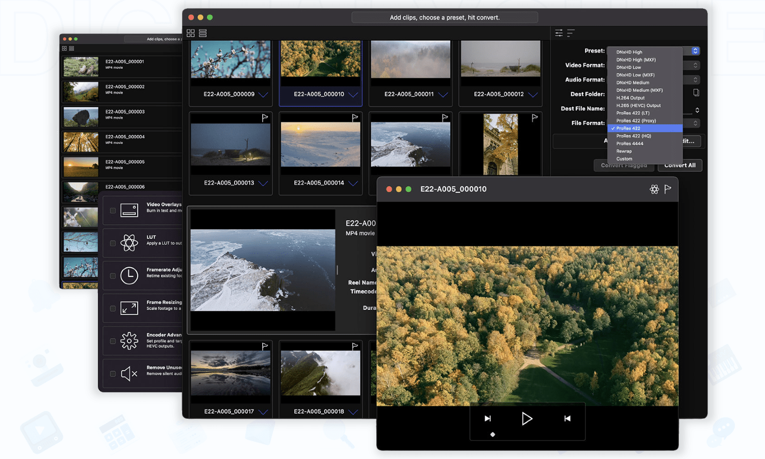
Task: Expand details chevron for E22-A005_000017
Action: pos(263,412)
